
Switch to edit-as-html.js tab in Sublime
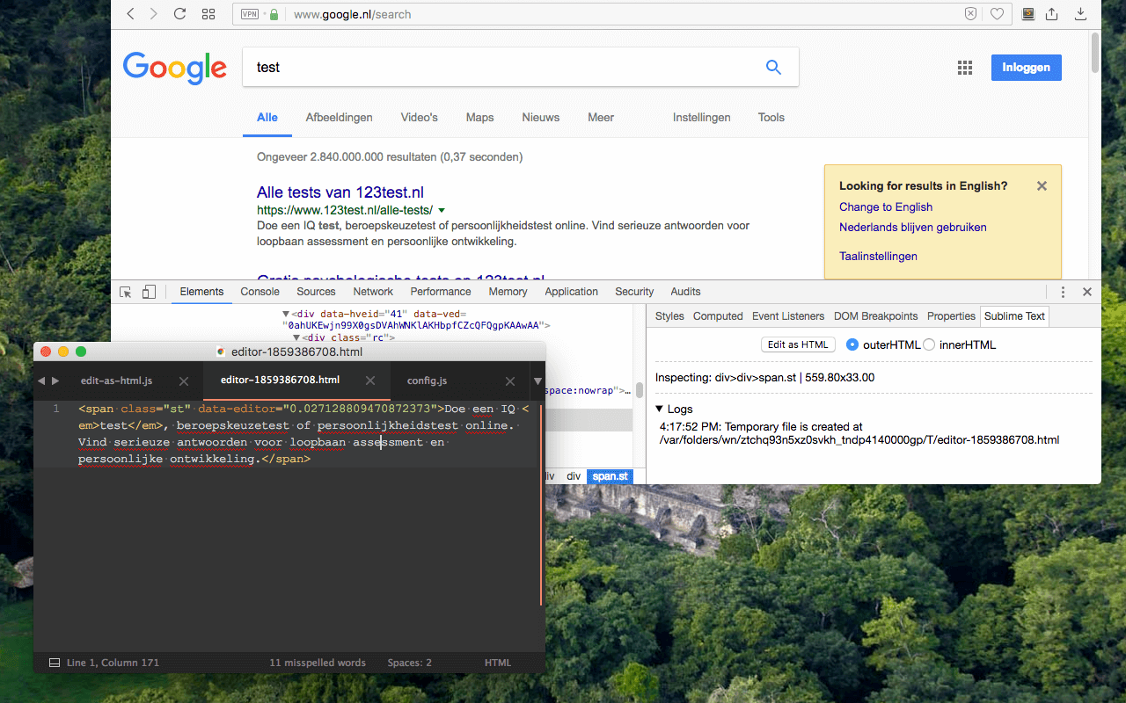116,380
